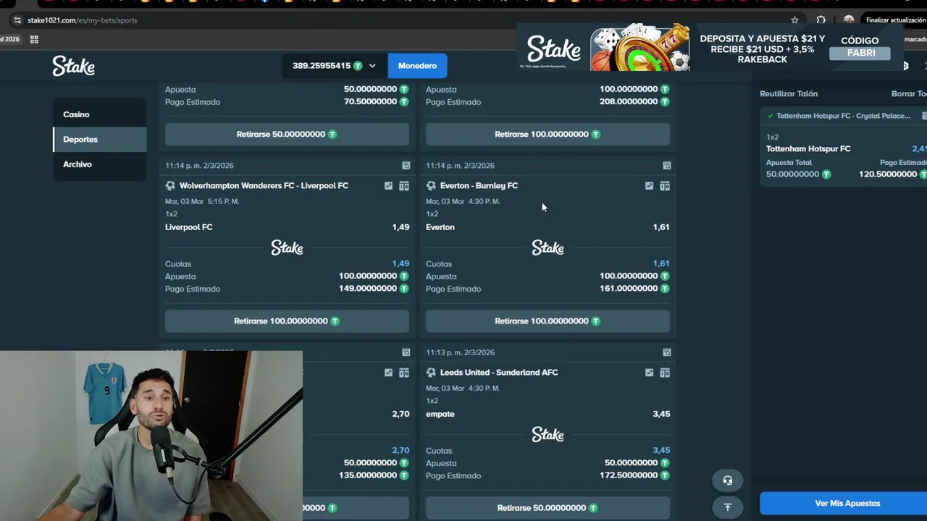Click soccer ball icon beside Wolverhampton Wanderers match

point(170,186)
